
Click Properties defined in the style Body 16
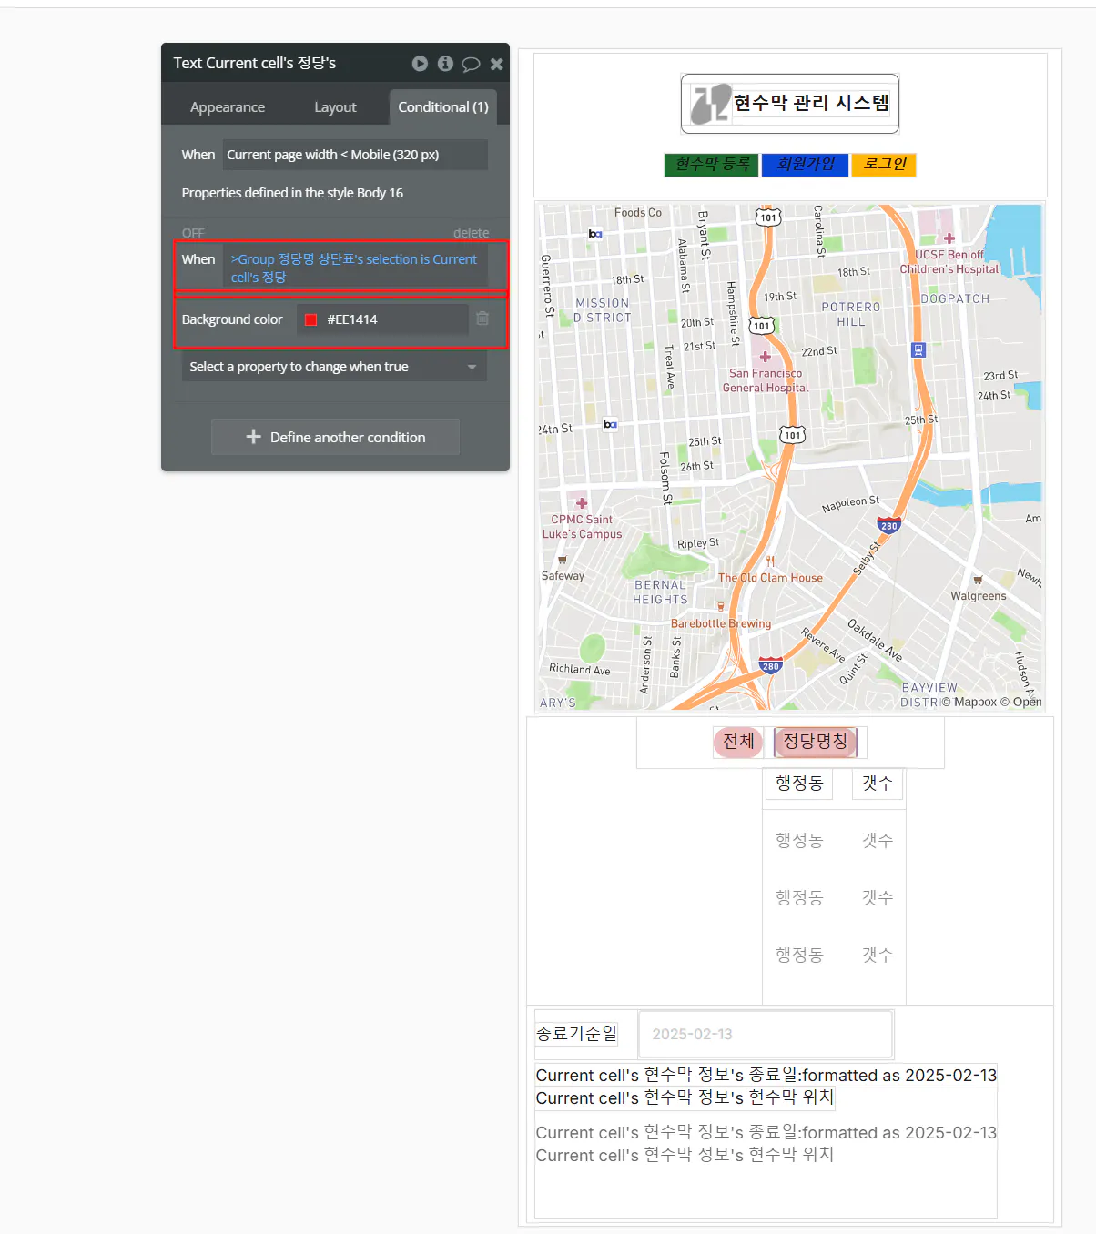pos(292,193)
